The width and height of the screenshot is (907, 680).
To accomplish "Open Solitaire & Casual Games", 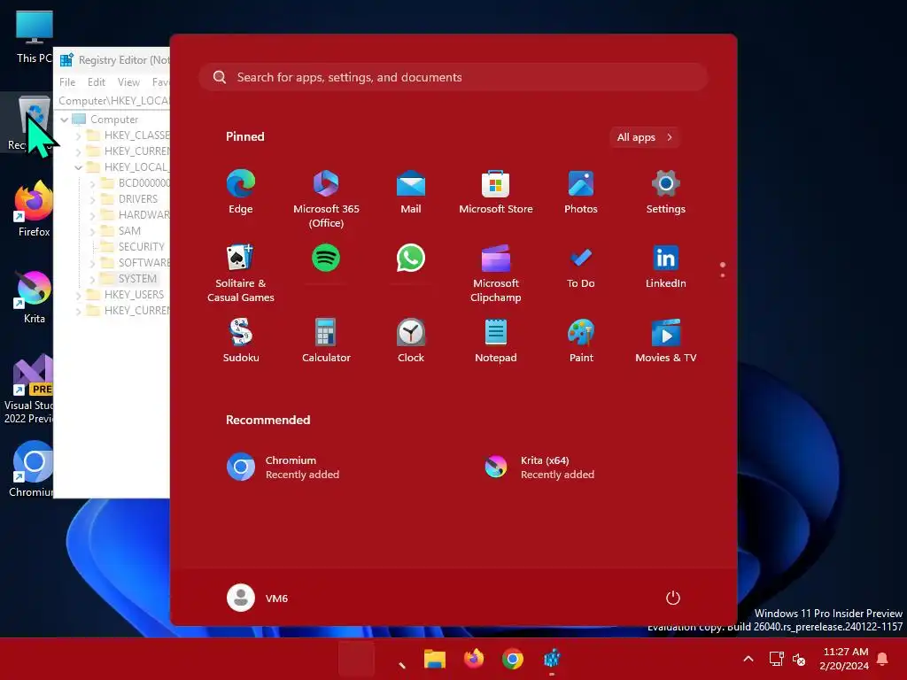I will click(241, 273).
